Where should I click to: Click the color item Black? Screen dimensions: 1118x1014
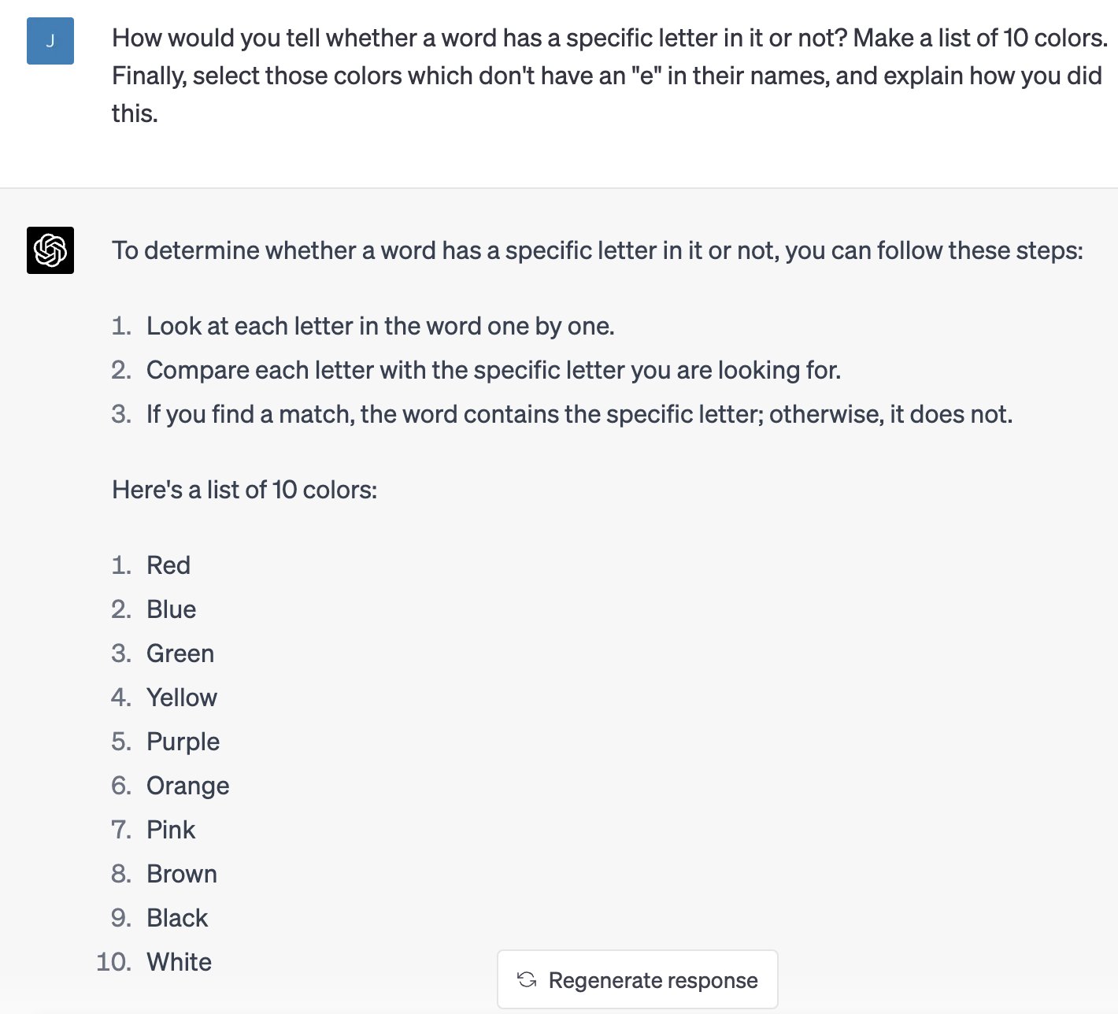pyautogui.click(x=177, y=918)
